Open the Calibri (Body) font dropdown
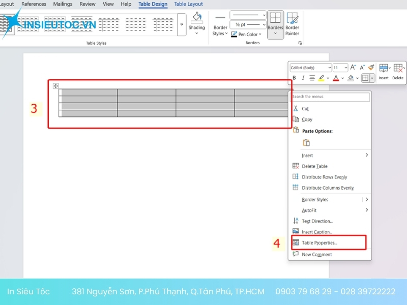The height and width of the screenshot is (305, 407). click(x=311, y=68)
